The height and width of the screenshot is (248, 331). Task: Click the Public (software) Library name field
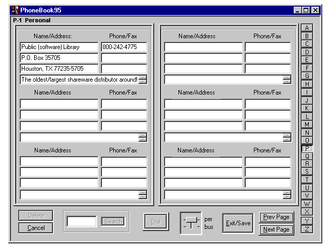(59, 47)
